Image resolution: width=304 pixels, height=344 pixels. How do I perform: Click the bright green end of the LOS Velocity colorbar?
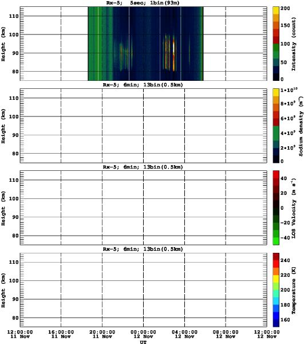(276, 241)
